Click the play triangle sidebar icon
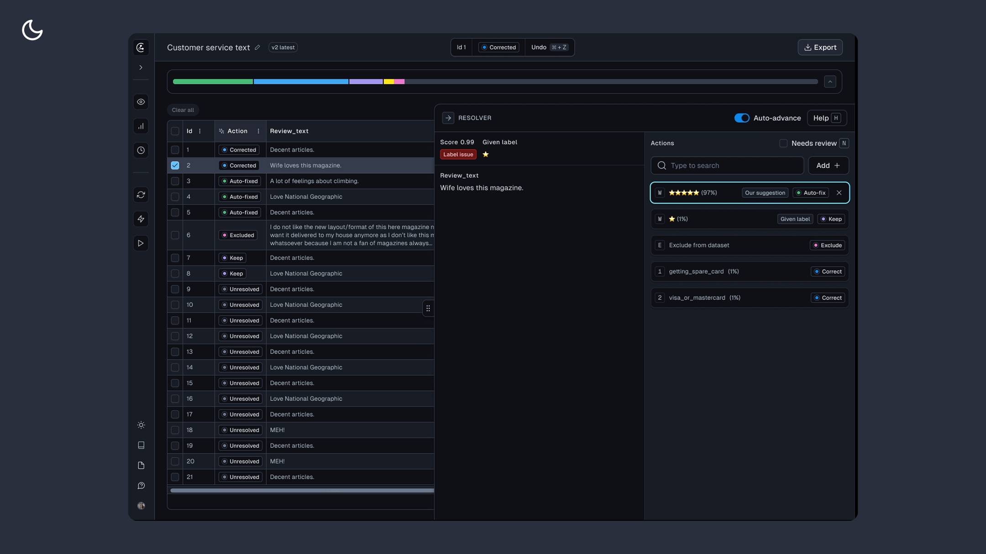Image resolution: width=986 pixels, height=554 pixels. [x=141, y=243]
